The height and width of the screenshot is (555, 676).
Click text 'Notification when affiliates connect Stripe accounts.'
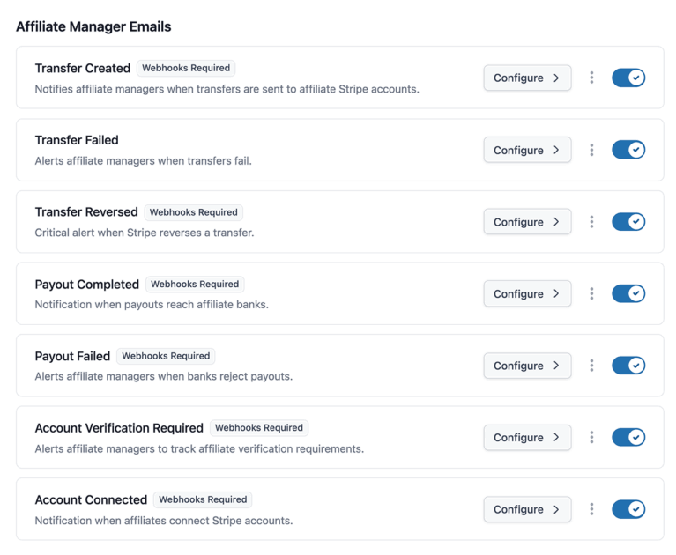(164, 521)
